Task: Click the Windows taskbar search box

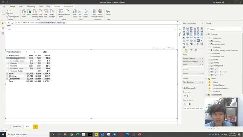Action: tap(28, 134)
